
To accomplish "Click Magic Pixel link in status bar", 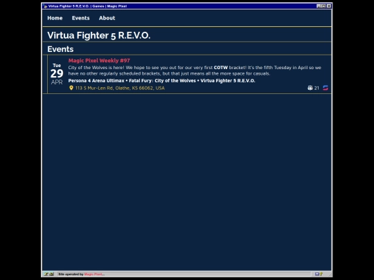I will pos(94,274).
